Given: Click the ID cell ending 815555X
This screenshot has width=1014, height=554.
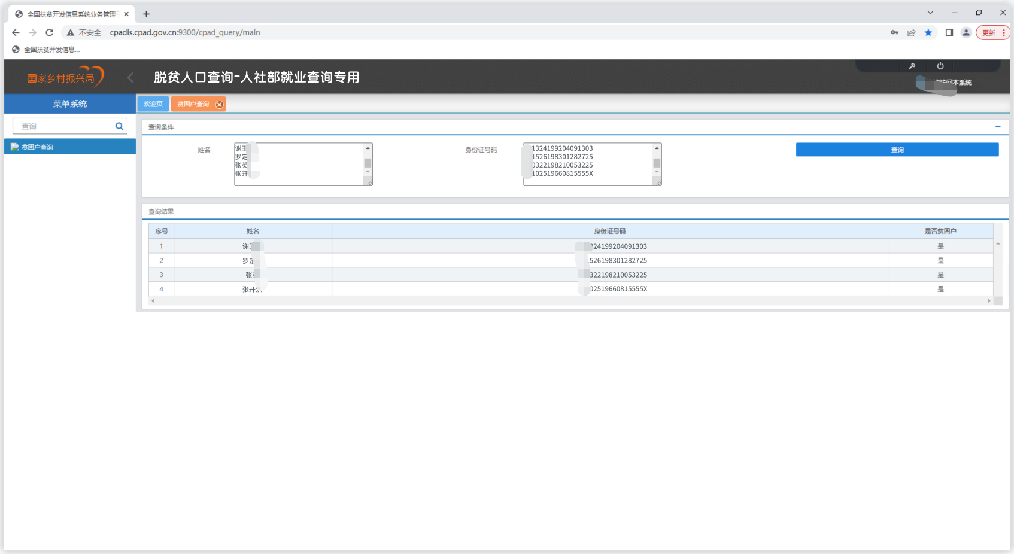Looking at the screenshot, I should click(610, 289).
